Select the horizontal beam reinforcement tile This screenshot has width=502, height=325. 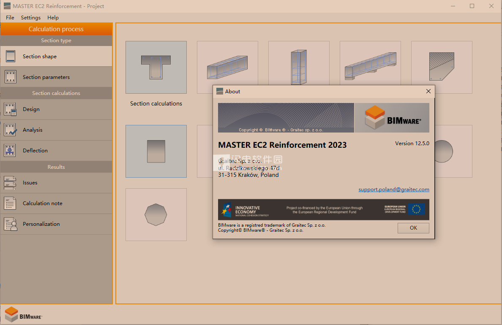coord(227,63)
